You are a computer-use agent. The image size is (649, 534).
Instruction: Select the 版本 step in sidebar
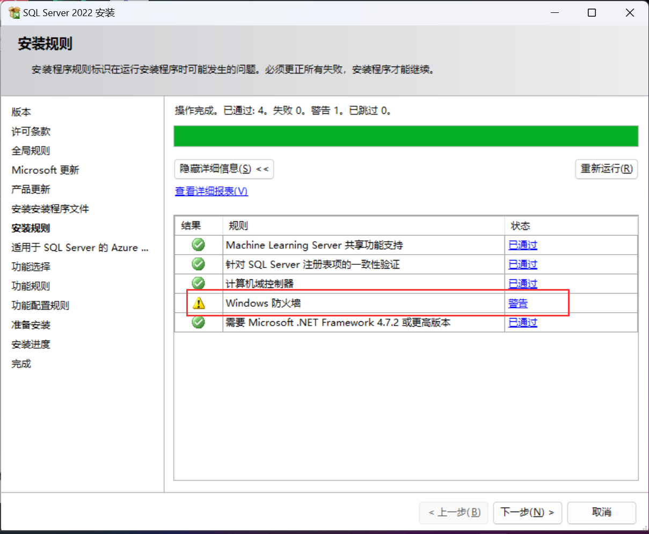21,112
